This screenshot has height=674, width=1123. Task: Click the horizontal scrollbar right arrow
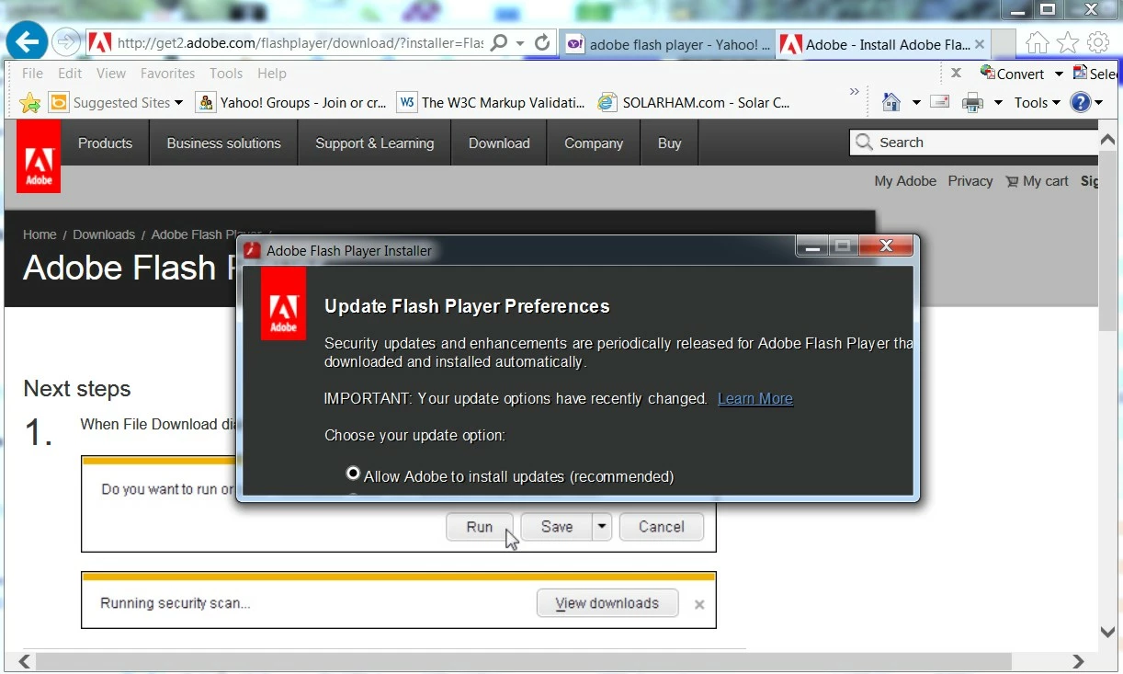tap(1078, 661)
